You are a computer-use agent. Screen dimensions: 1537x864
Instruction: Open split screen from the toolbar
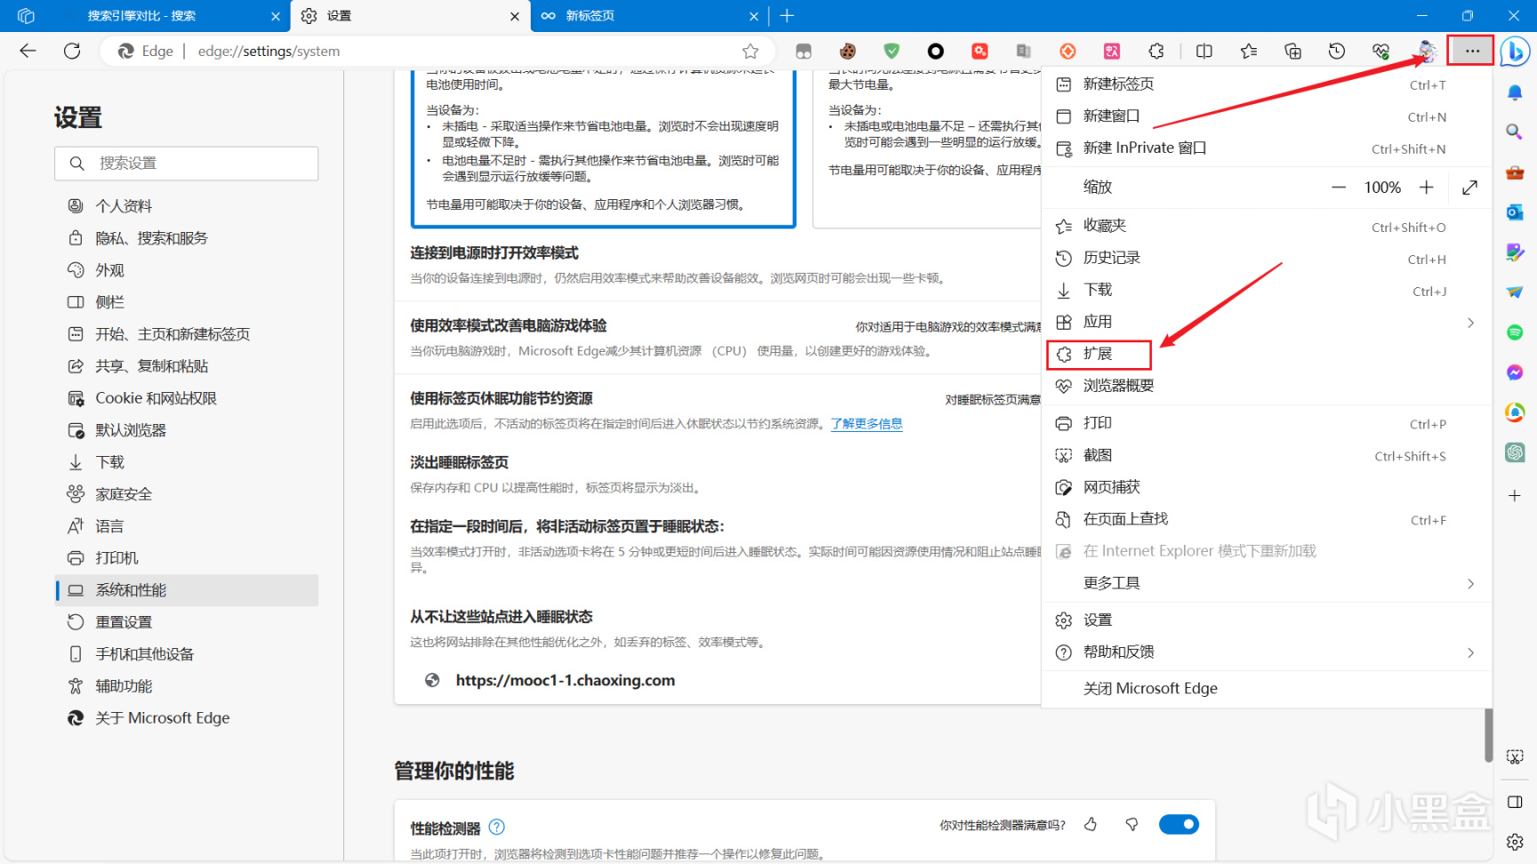[1204, 52]
